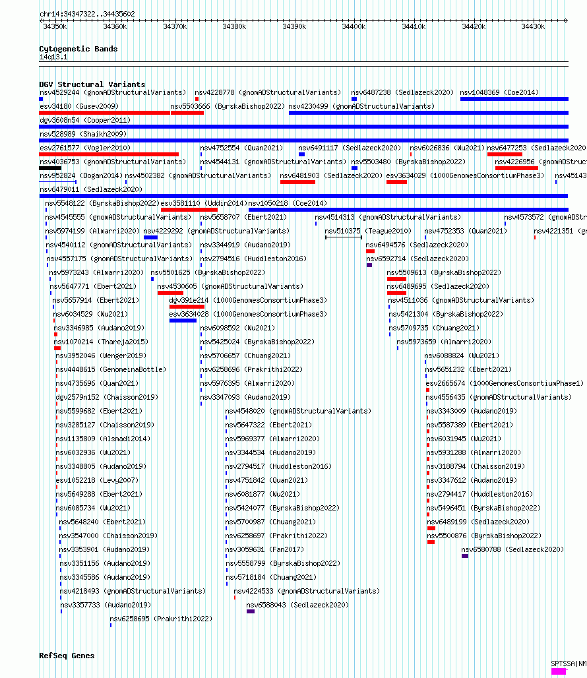
Task: Open nsv1070214 (Thareja2015) label
Action: (x=101, y=342)
